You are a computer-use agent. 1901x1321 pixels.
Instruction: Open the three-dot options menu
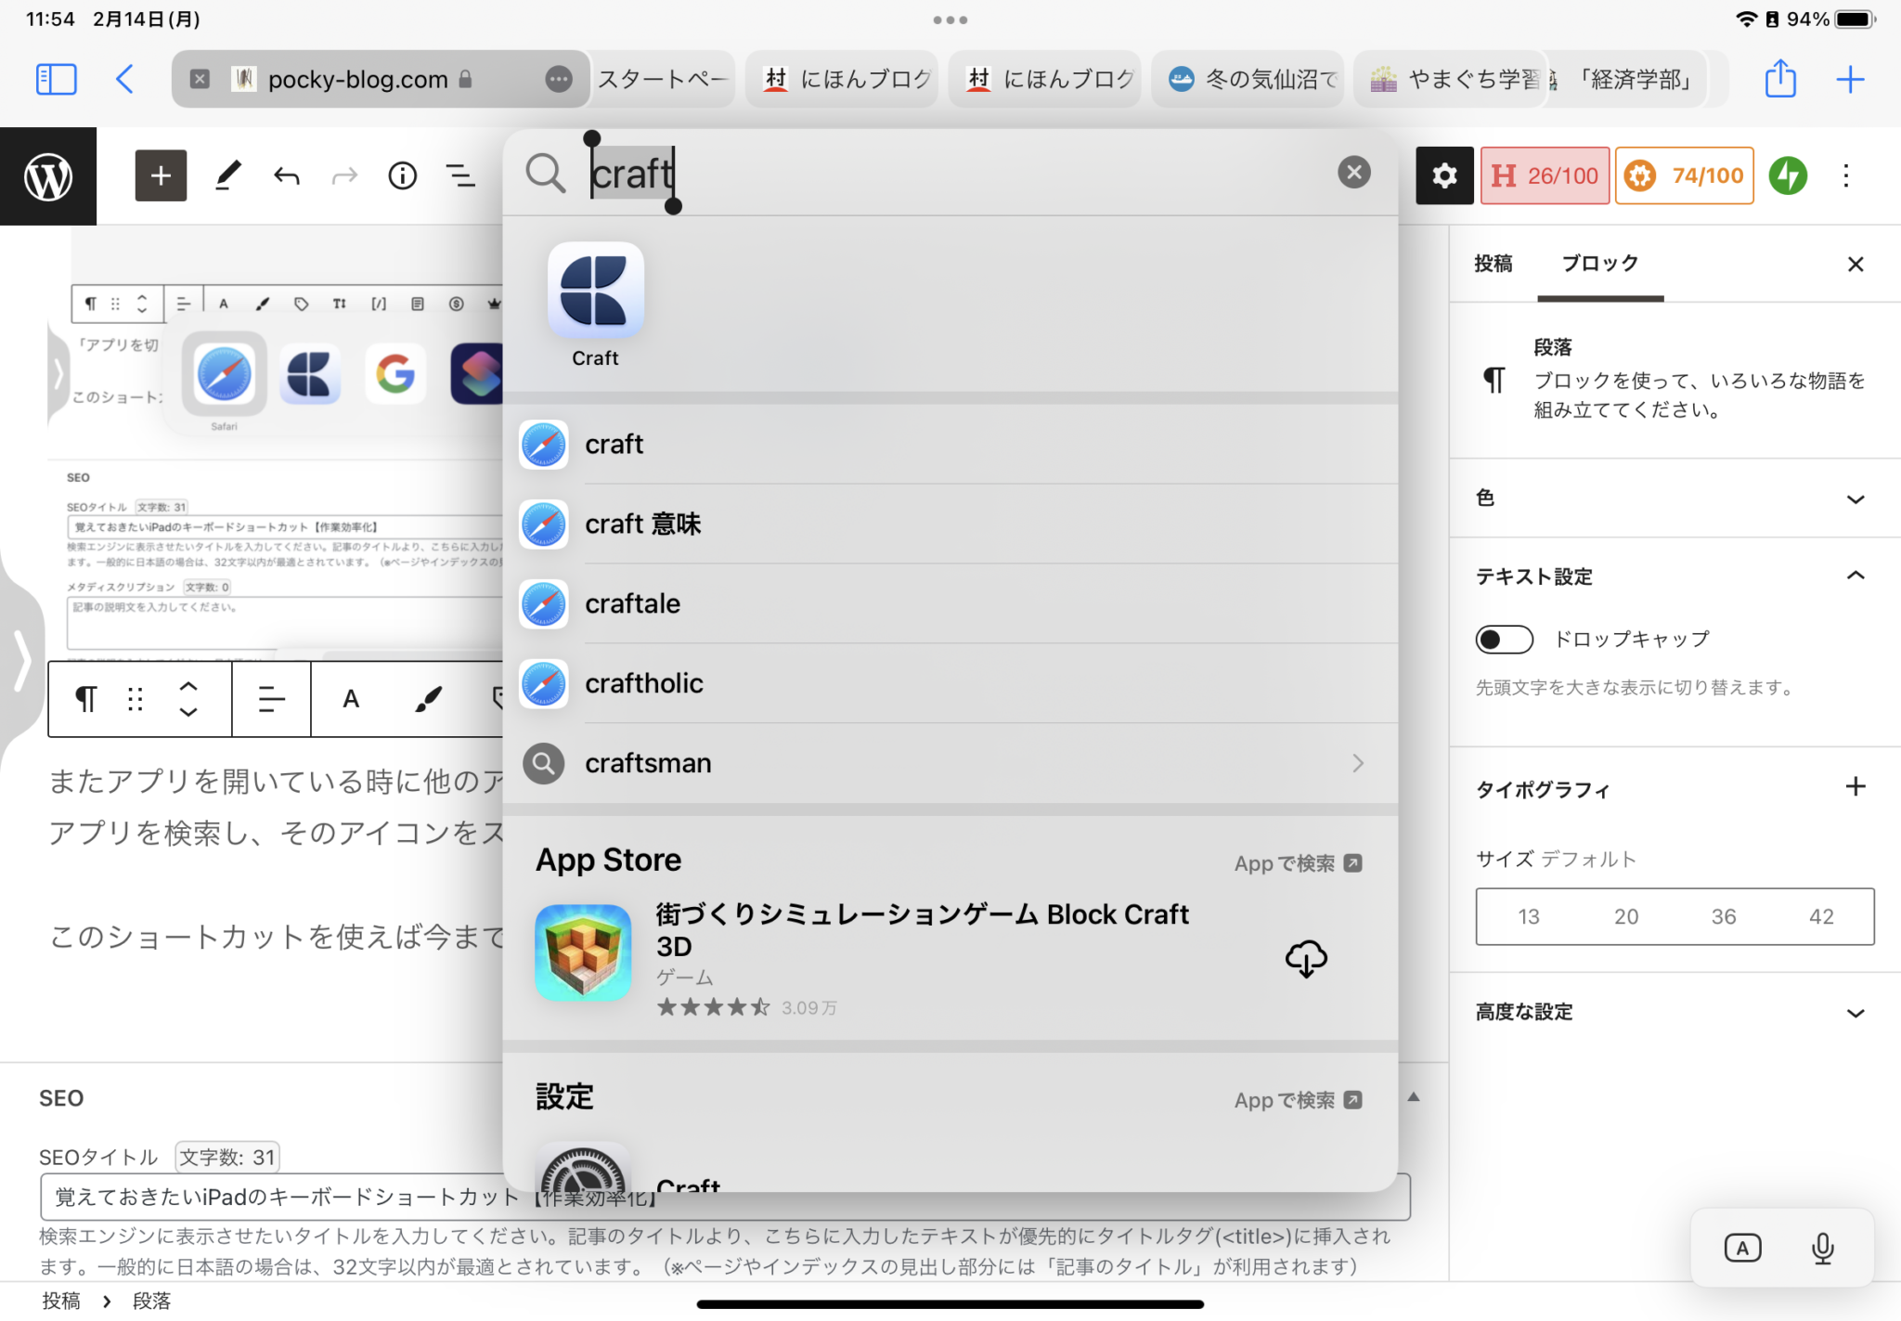coord(1845,175)
